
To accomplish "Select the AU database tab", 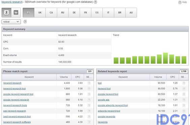I will 131,12.
